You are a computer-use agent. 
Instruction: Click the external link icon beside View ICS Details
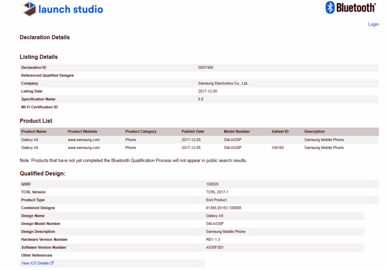point(52,263)
